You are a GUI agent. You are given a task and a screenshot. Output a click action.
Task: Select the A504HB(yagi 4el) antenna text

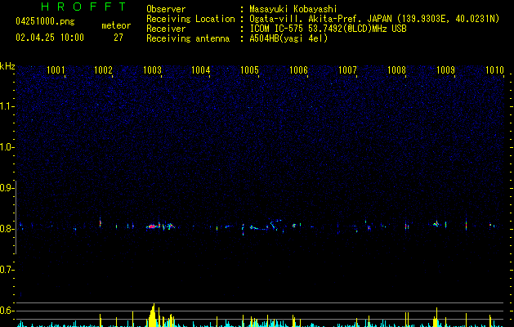[288, 38]
